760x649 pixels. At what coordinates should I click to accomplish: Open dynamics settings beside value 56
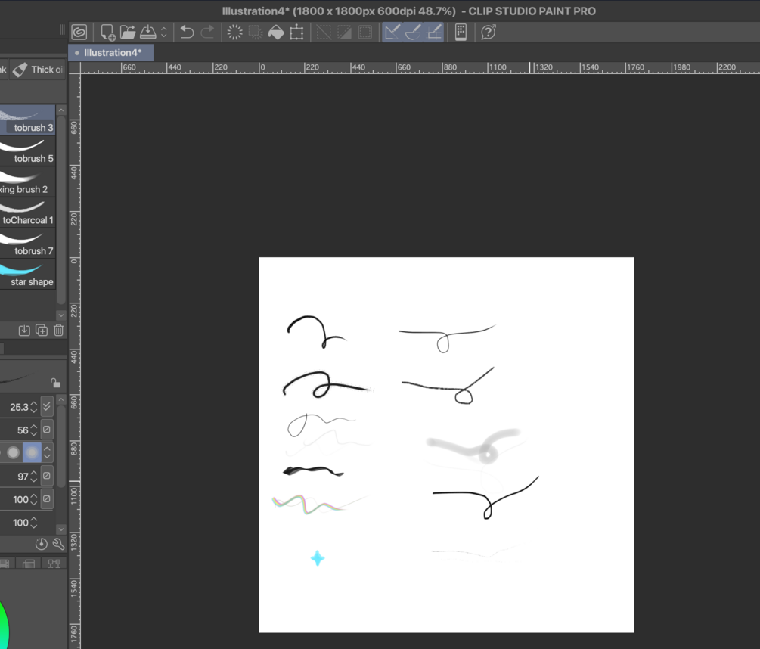coord(47,430)
